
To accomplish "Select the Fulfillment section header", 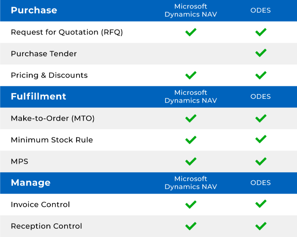I will click(38, 96).
